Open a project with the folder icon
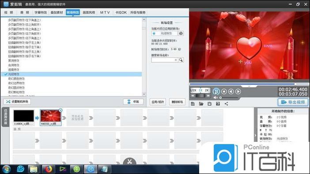310x174 pixels. (201, 104)
